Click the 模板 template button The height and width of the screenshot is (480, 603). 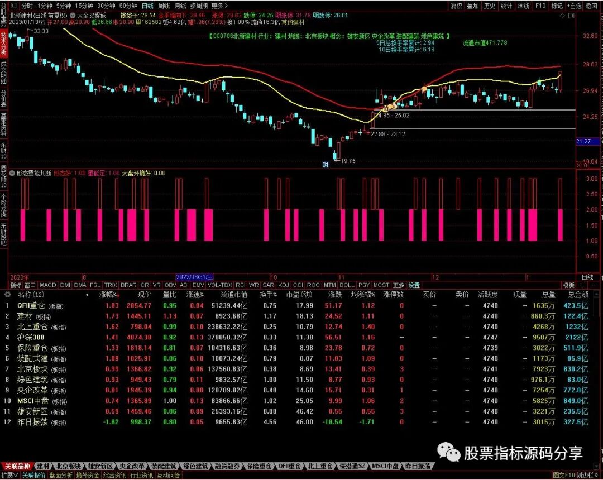569,285
